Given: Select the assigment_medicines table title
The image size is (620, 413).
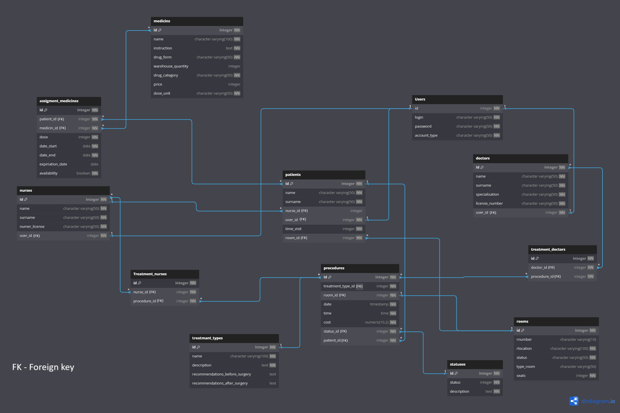Looking at the screenshot, I should point(59,101).
